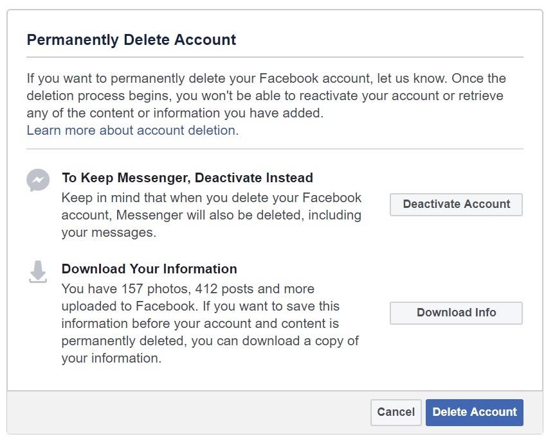Confirm with the blue Delete Account button
This screenshot has height=446, width=555.
click(474, 413)
